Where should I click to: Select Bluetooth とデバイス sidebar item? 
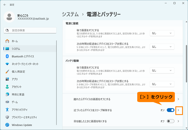[30, 56]
